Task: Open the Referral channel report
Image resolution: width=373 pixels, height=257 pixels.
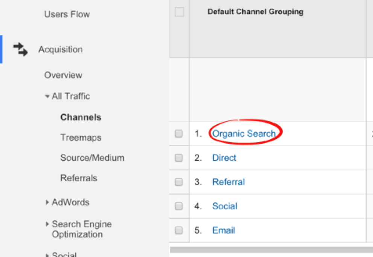Action: click(x=229, y=182)
